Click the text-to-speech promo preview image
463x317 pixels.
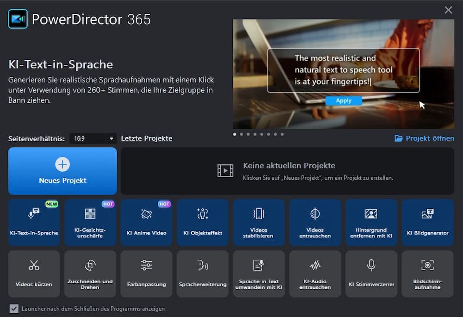click(x=344, y=74)
